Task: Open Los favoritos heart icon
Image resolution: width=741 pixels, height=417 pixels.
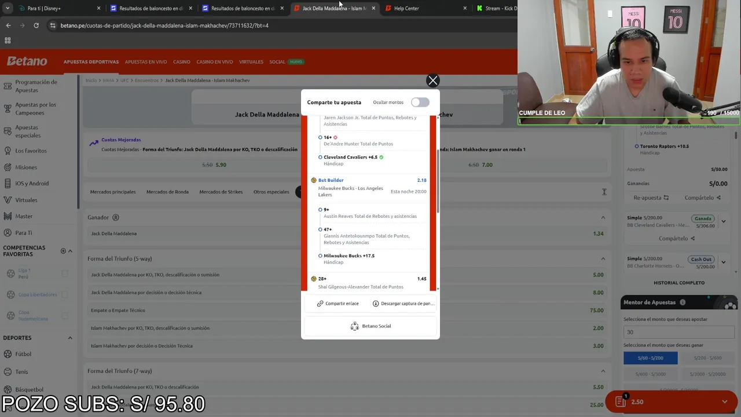Action: [x=8, y=151]
